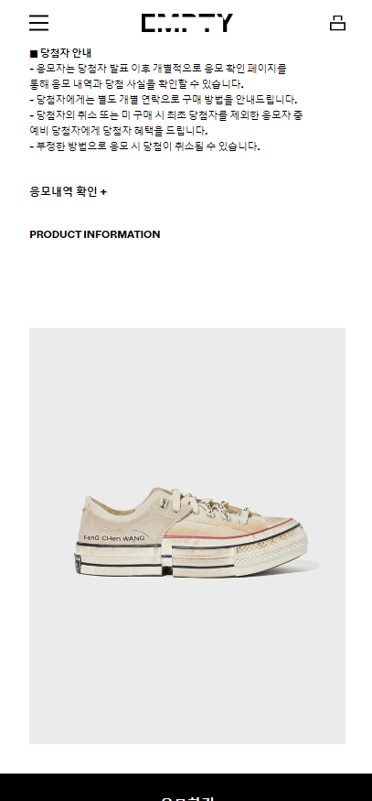Click the black square bullet before 당첨자 안내
Screen dimensions: 372x801
click(34, 54)
